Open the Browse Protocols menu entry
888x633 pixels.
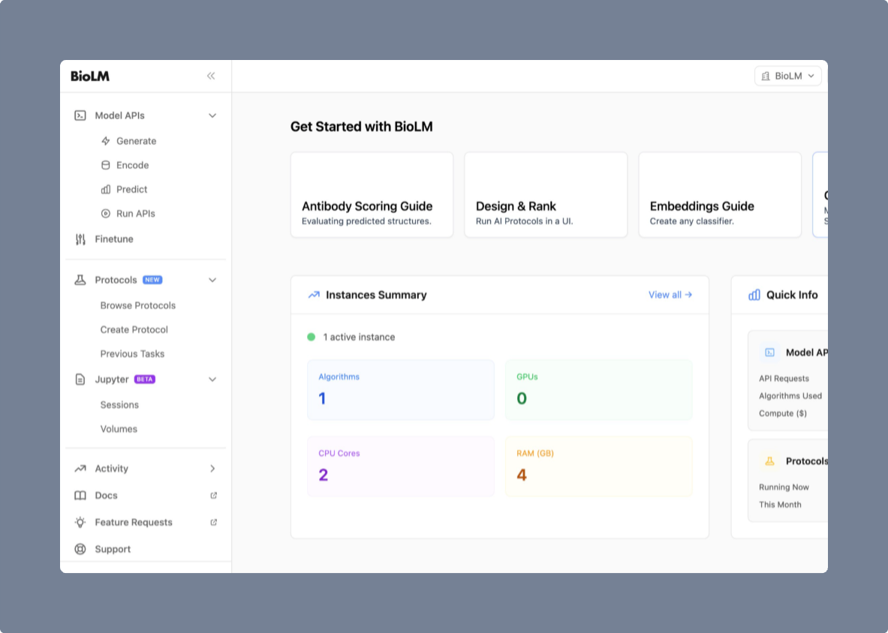point(137,305)
